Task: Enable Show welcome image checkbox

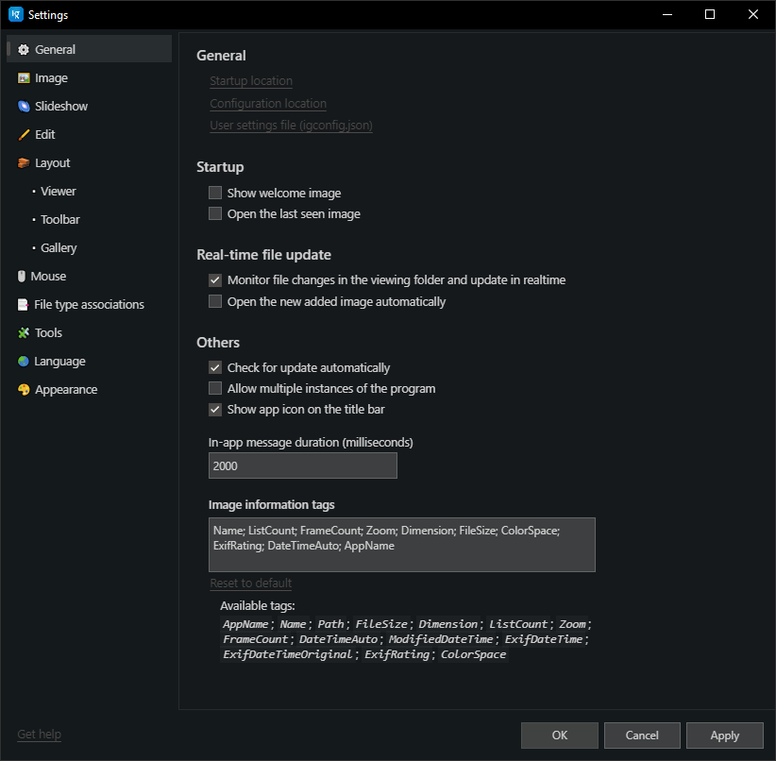Action: pyautogui.click(x=215, y=193)
